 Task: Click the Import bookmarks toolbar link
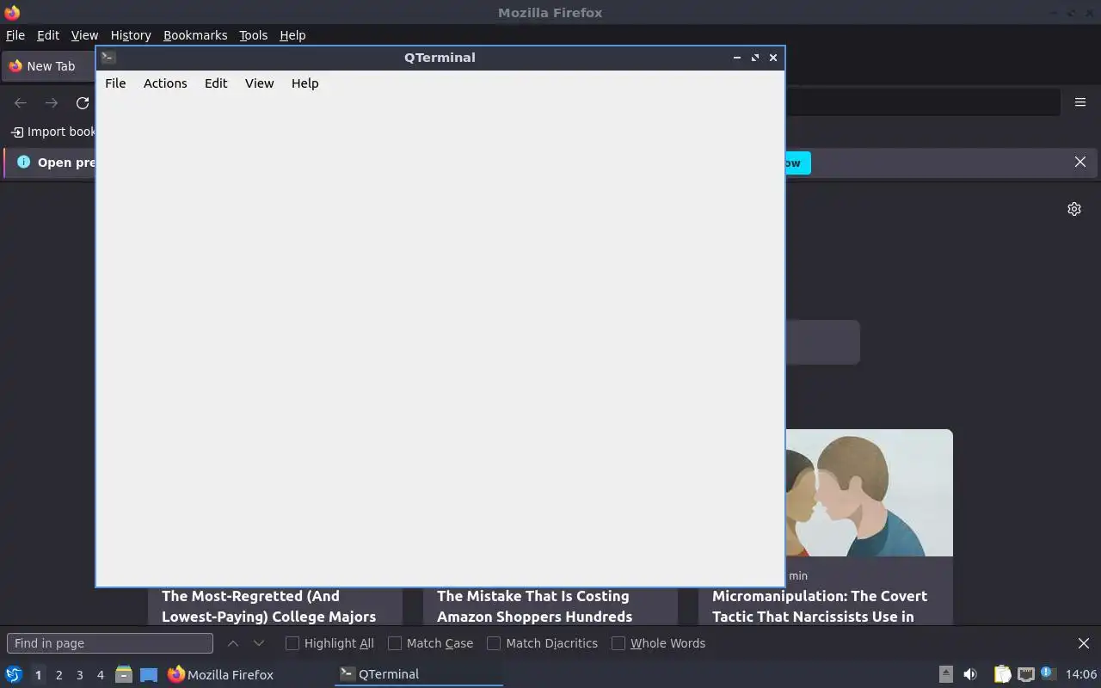tap(53, 132)
